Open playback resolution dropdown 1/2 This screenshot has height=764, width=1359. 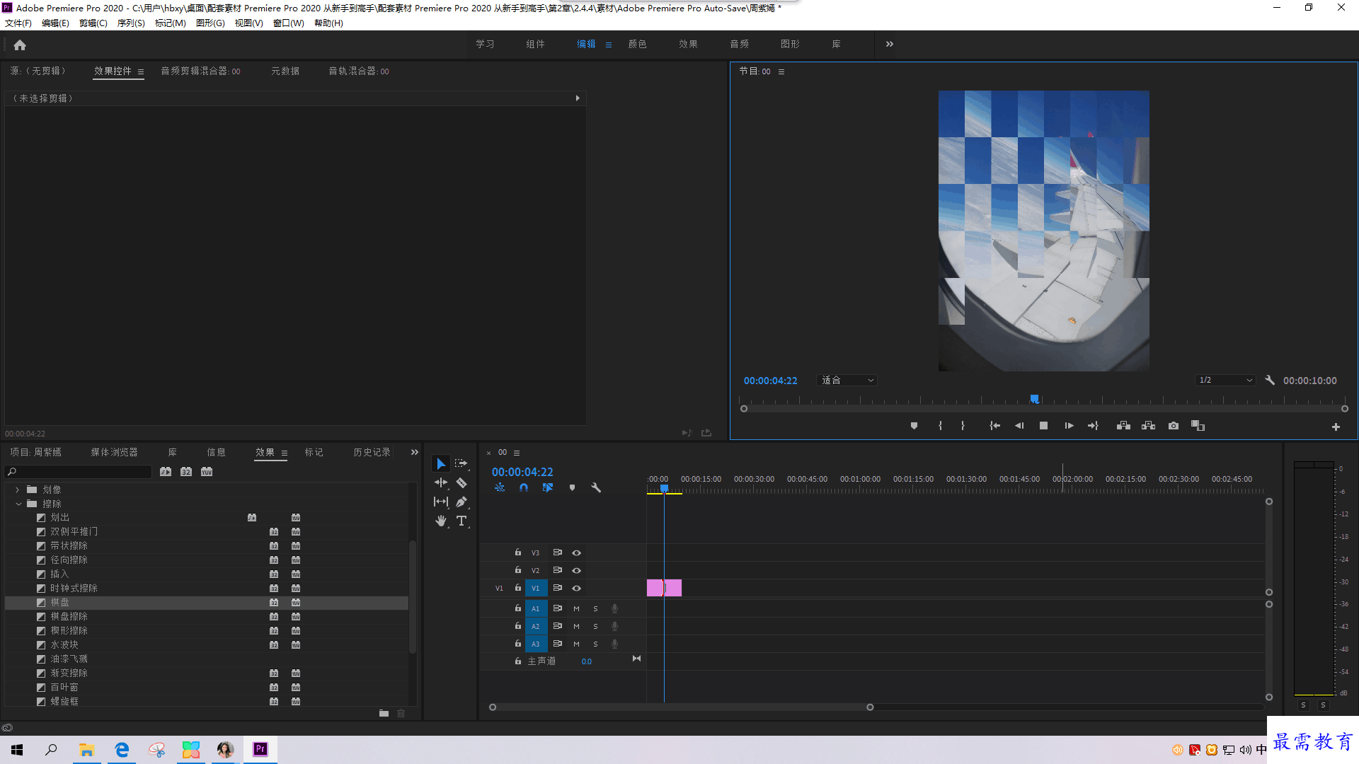point(1225,381)
